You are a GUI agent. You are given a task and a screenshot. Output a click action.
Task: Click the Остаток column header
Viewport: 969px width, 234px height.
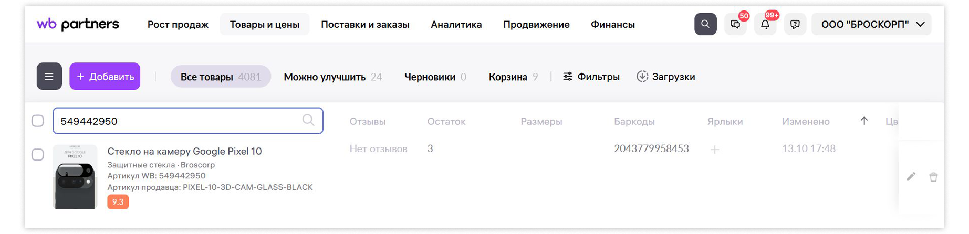pyautogui.click(x=446, y=122)
